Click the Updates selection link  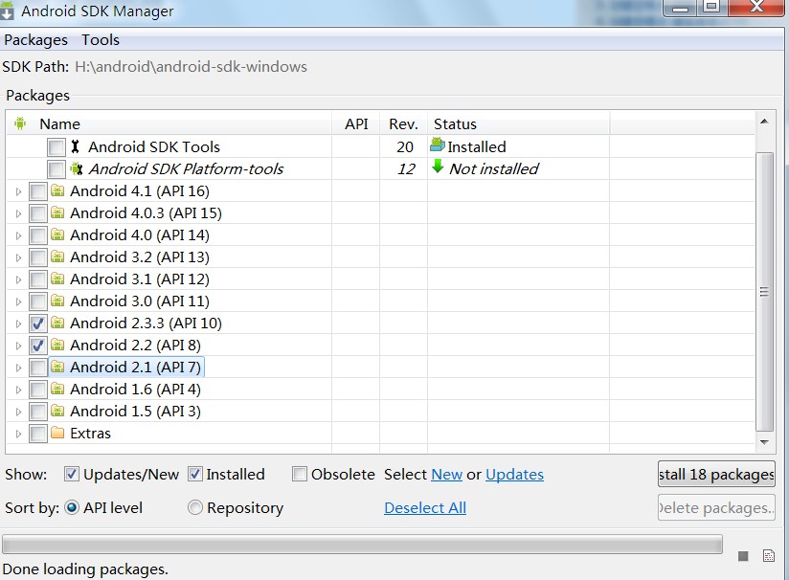pos(514,475)
